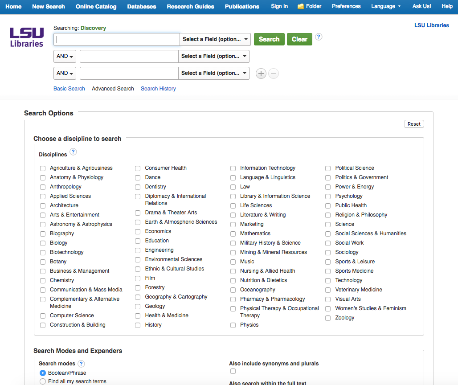Image resolution: width=458 pixels, height=385 pixels.
Task: Open the Search modes help question mark
Action: point(81,364)
